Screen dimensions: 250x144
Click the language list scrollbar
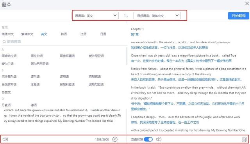point(127,56)
